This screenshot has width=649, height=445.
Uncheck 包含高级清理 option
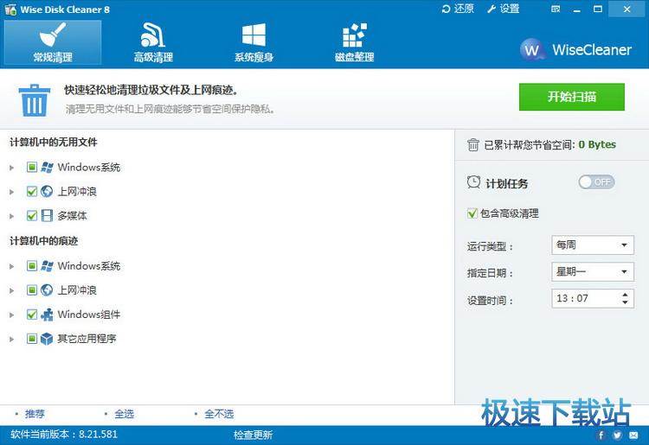click(472, 213)
